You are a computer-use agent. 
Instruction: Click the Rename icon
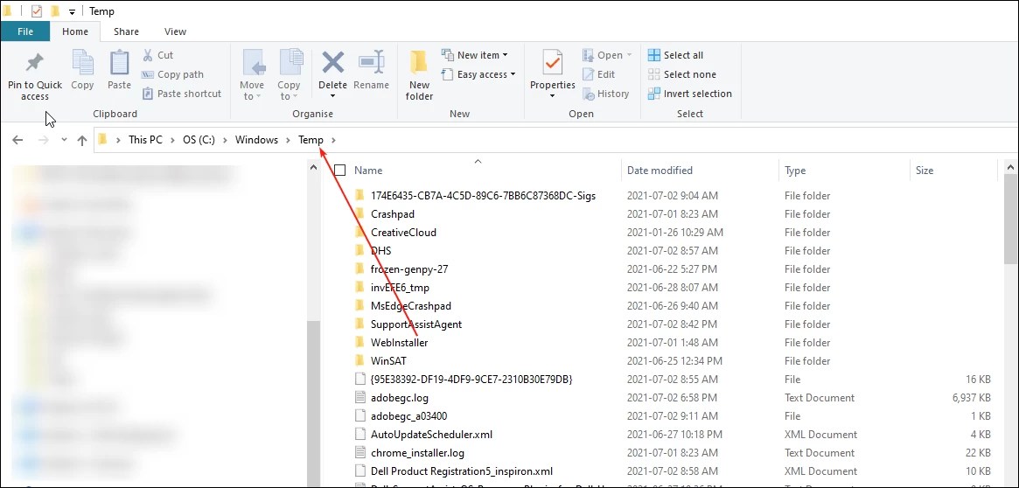click(x=372, y=62)
